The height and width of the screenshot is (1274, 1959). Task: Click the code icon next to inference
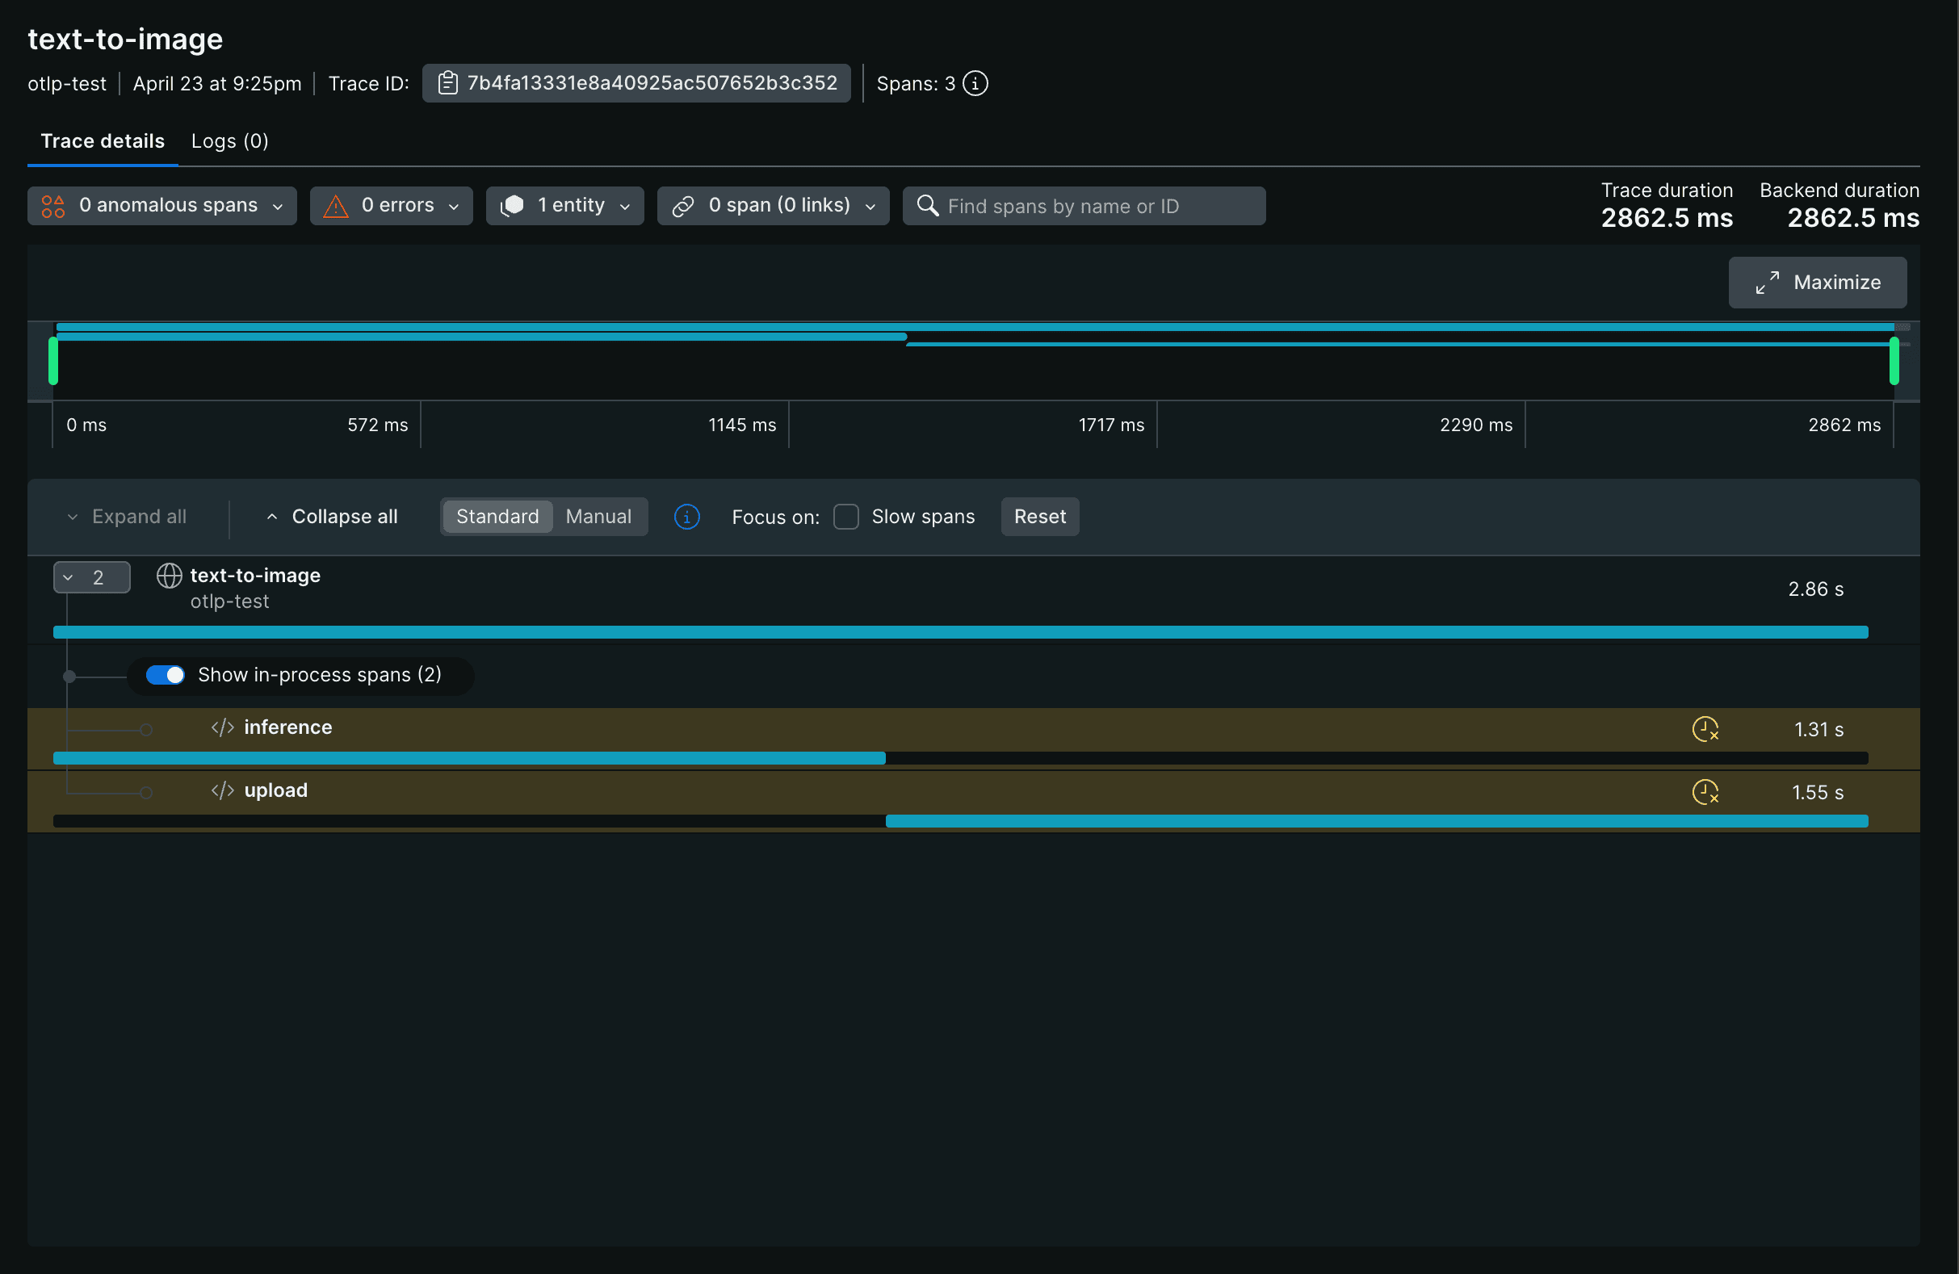click(x=222, y=727)
